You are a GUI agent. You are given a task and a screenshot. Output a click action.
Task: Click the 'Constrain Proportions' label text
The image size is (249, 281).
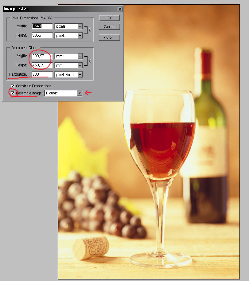33,86
